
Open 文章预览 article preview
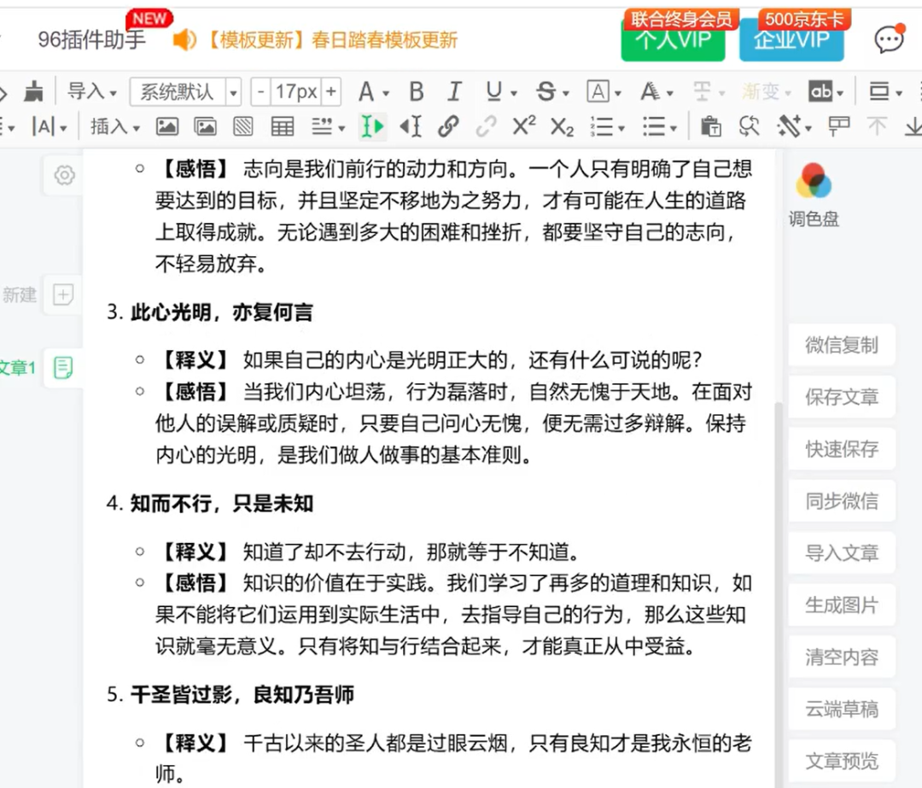842,761
